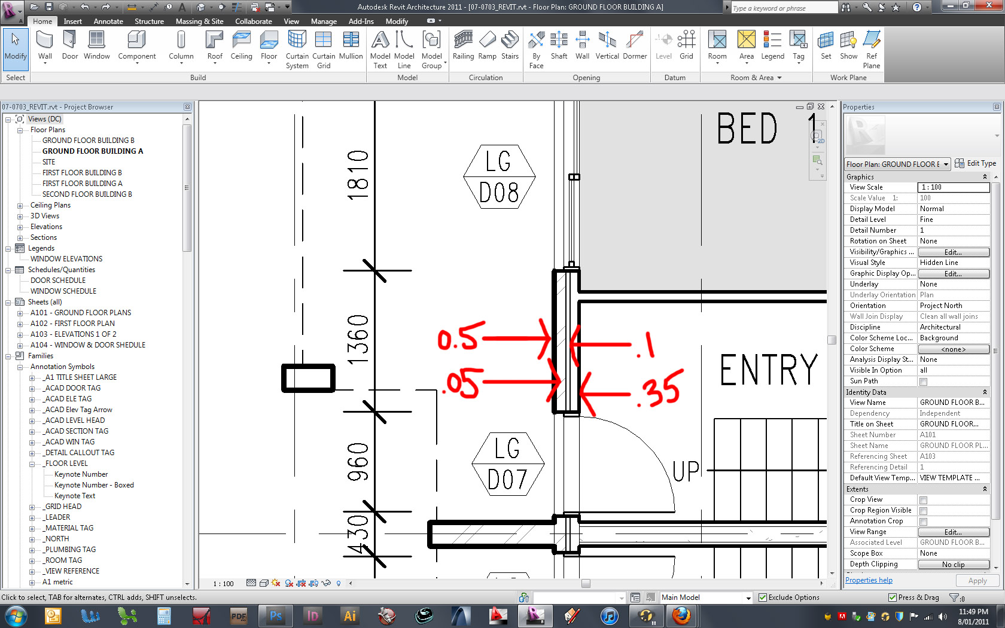Select the Ref Plane tool
1005x628 pixels.
tap(872, 50)
